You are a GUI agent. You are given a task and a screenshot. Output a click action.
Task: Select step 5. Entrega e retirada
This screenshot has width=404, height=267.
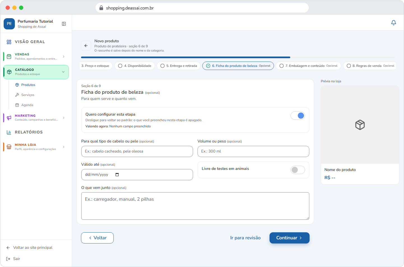click(178, 66)
